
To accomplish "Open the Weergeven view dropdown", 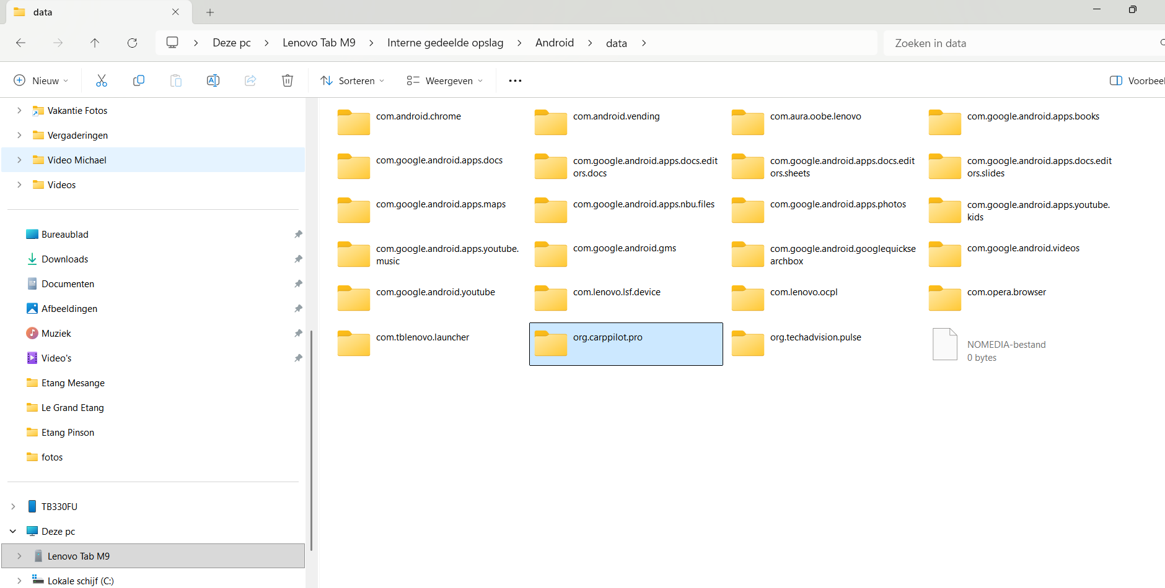I will pos(444,80).
